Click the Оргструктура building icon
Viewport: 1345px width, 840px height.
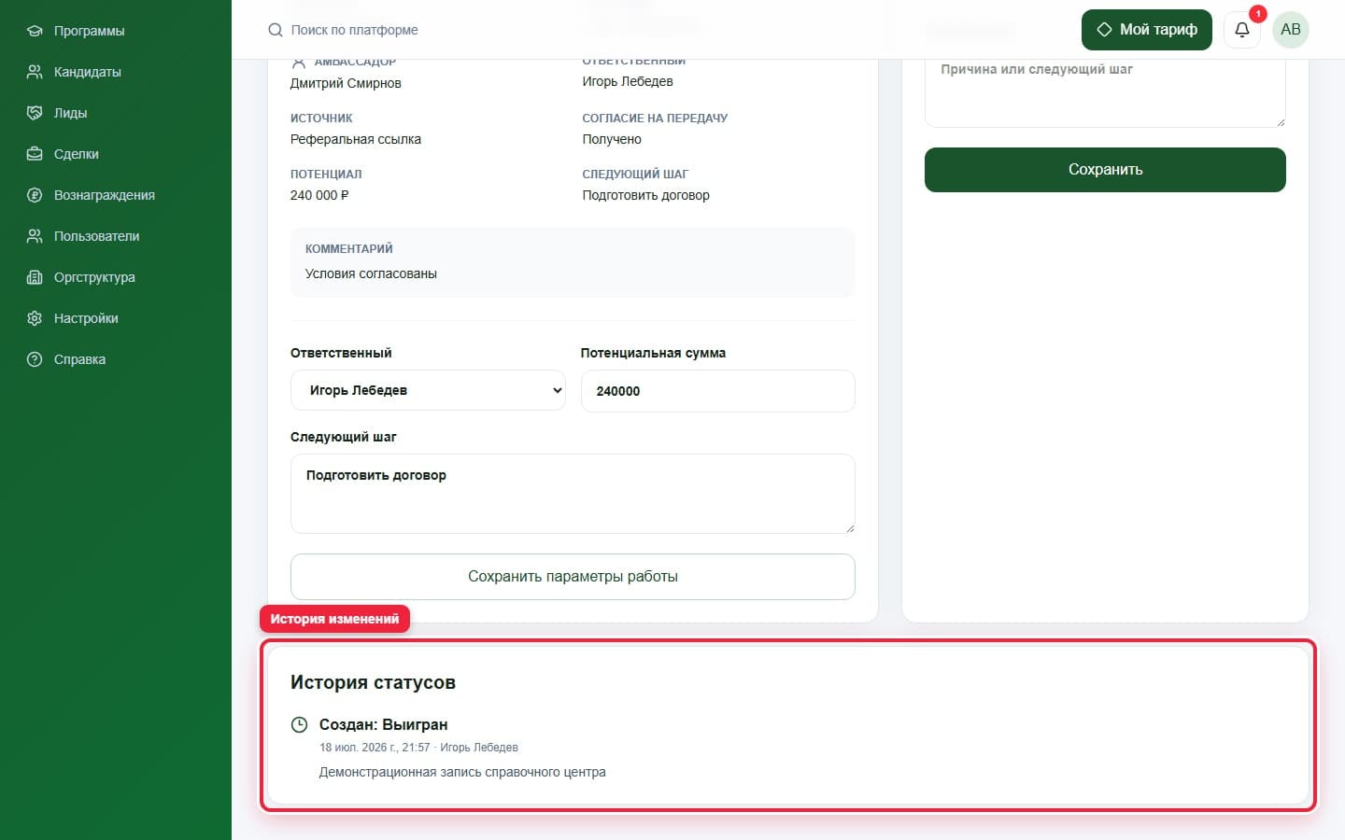(35, 277)
